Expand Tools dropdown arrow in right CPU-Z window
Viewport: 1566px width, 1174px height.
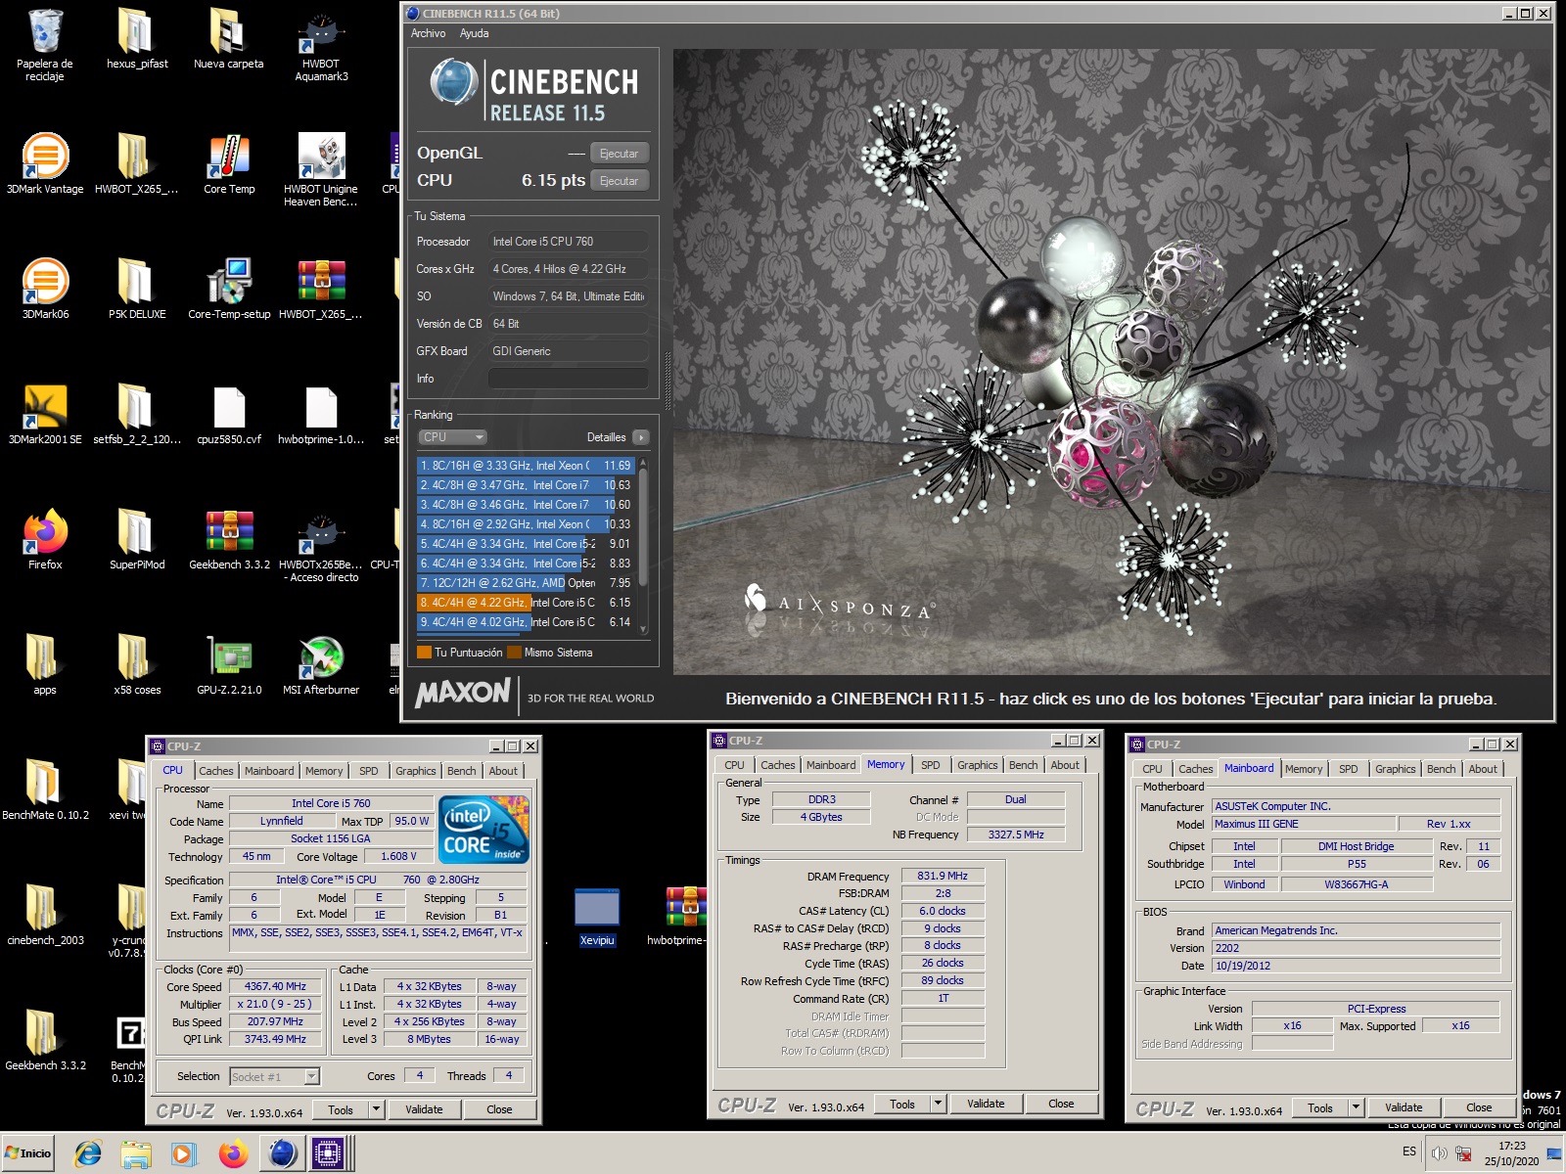pos(1356,1107)
